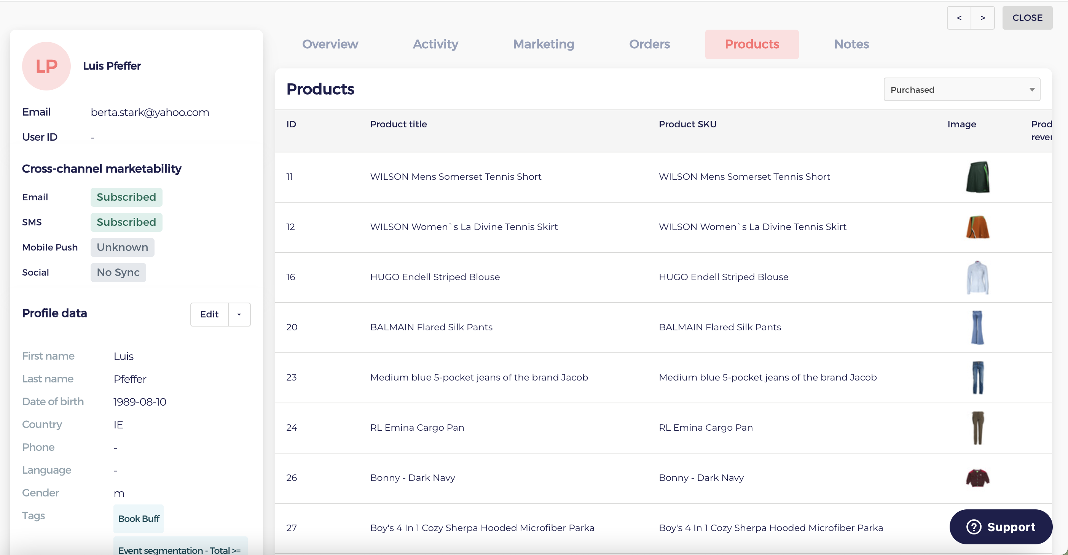View WILSON Mens Somerset Tennis Short image
This screenshot has height=555, width=1068.
[x=978, y=177]
